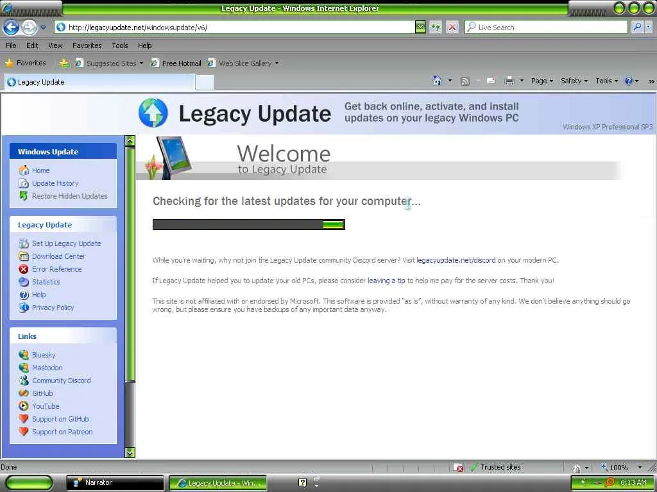The height and width of the screenshot is (492, 657).
Task: Click the Bluesky link icon
Action: click(x=24, y=355)
